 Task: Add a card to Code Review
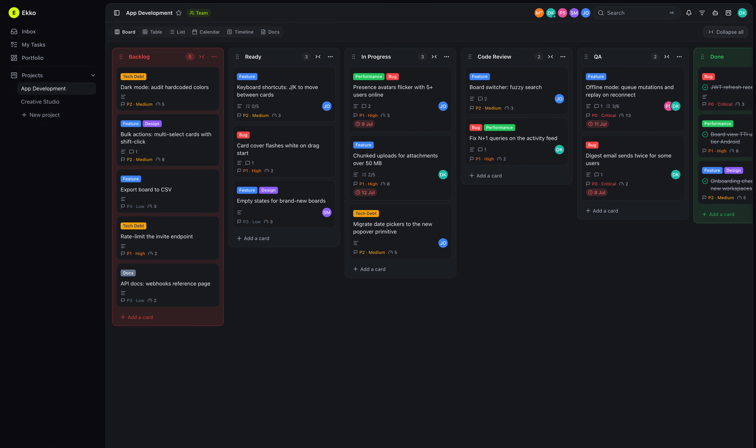pos(485,175)
